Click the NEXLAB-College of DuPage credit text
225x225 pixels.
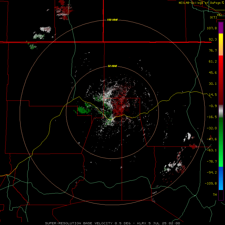point(201,3)
